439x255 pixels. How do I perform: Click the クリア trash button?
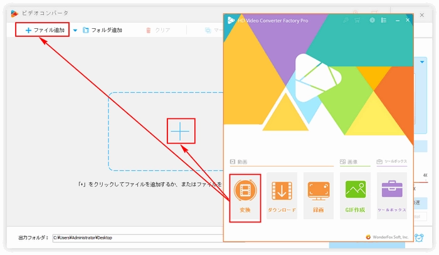click(158, 30)
